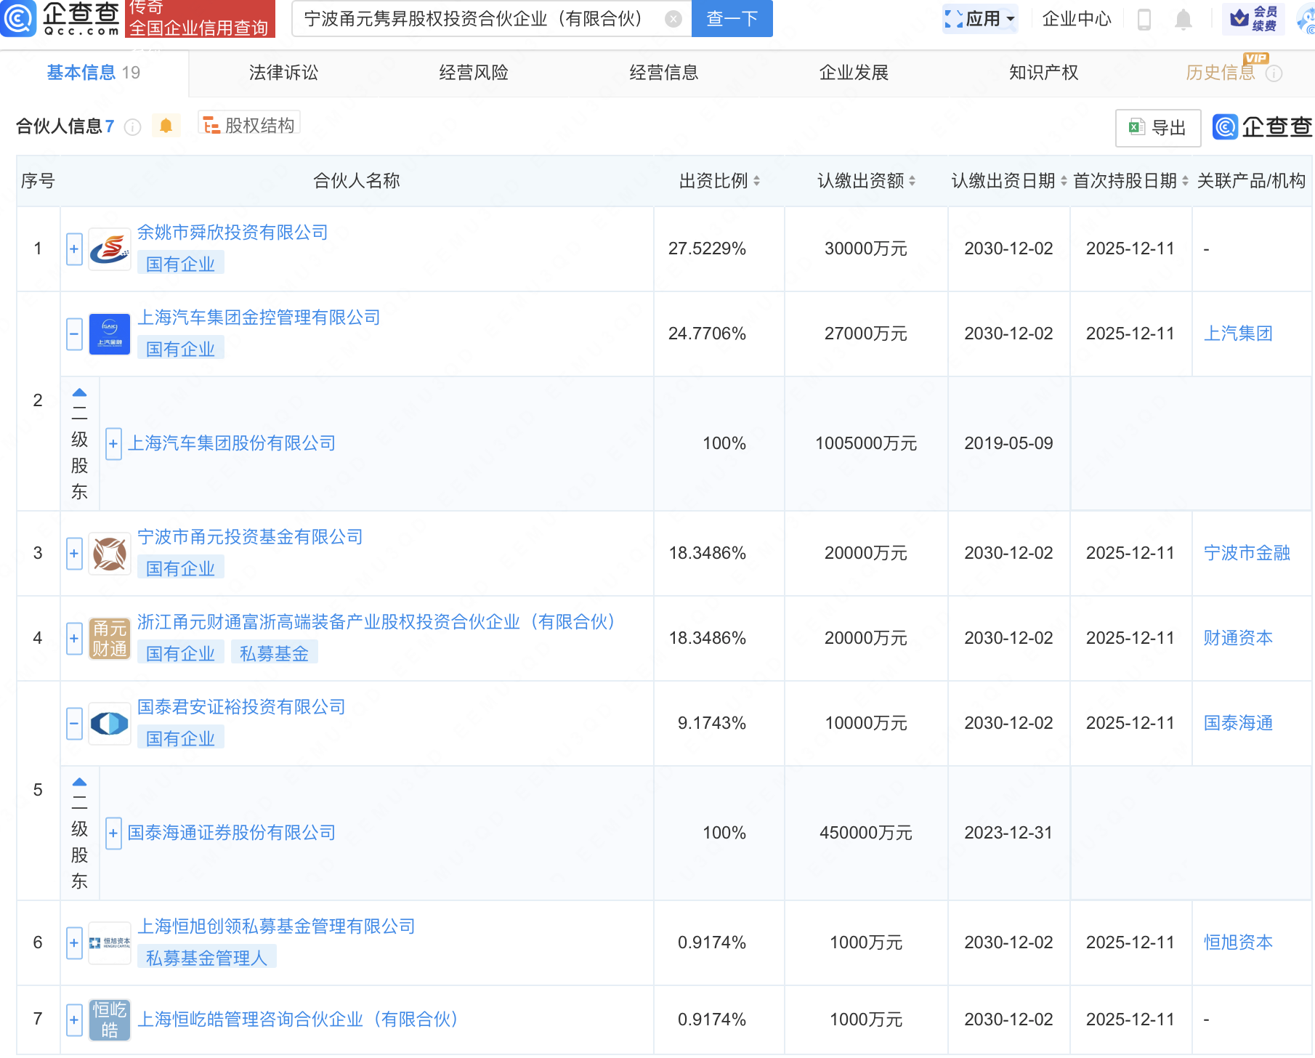The width and height of the screenshot is (1315, 1058).
Task: Click the bell alert icon beside 合伙人信息
Action: point(166,126)
